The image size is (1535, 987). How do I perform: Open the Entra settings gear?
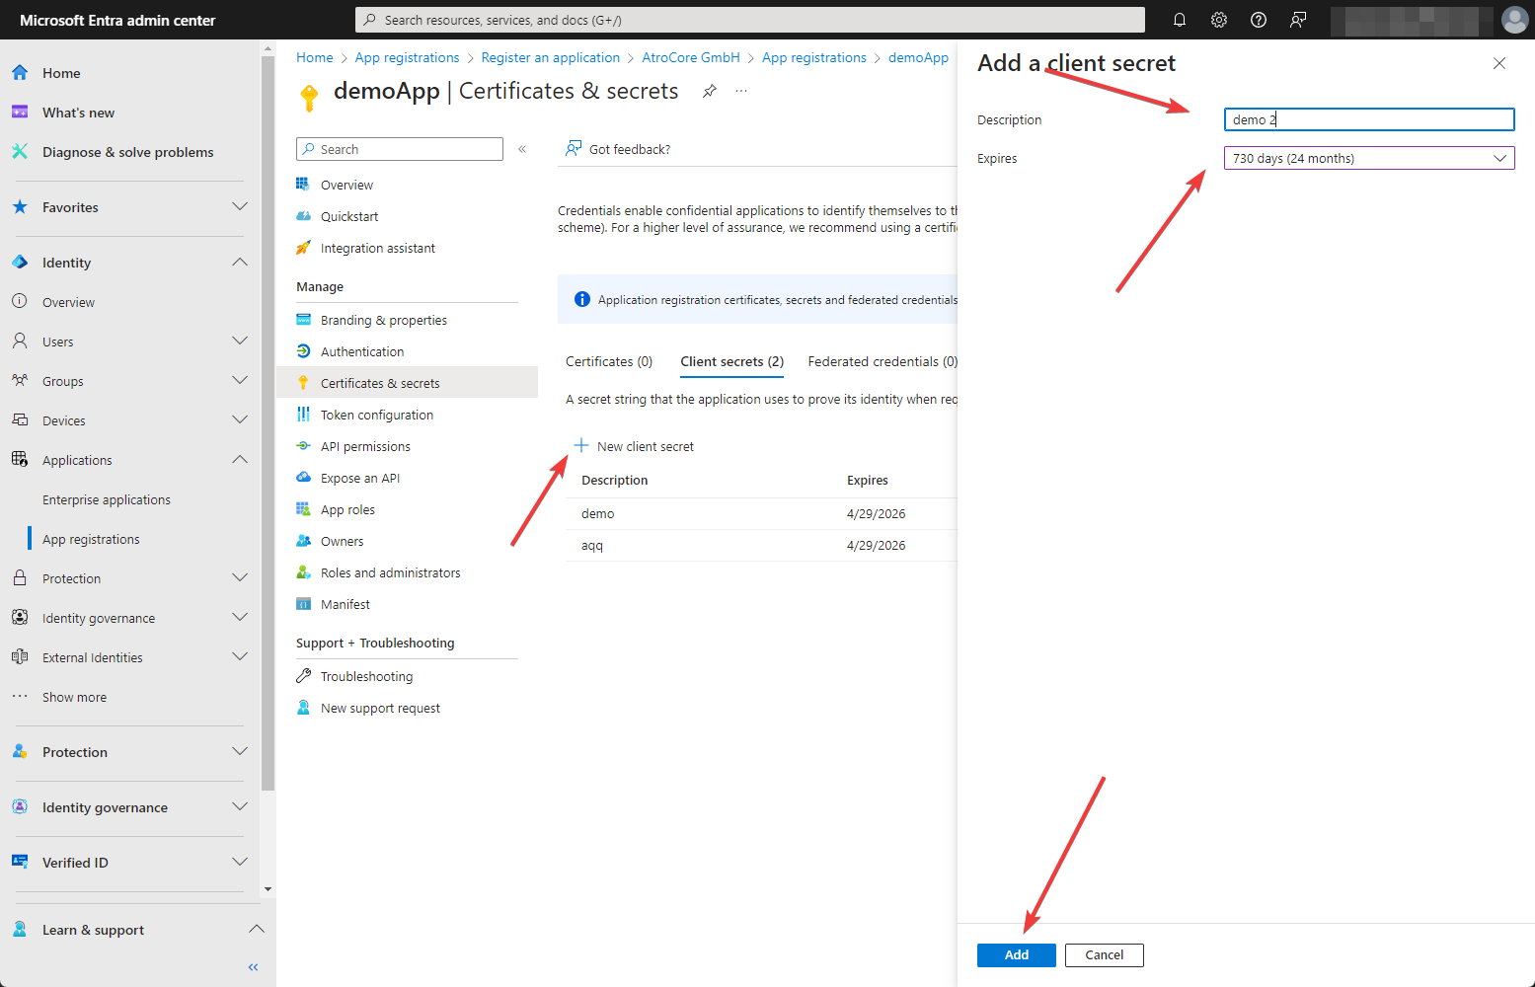(1218, 20)
